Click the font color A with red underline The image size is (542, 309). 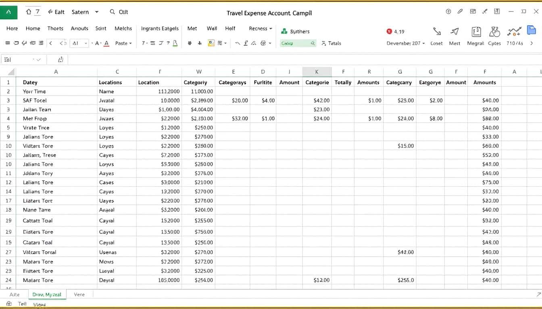point(106,43)
